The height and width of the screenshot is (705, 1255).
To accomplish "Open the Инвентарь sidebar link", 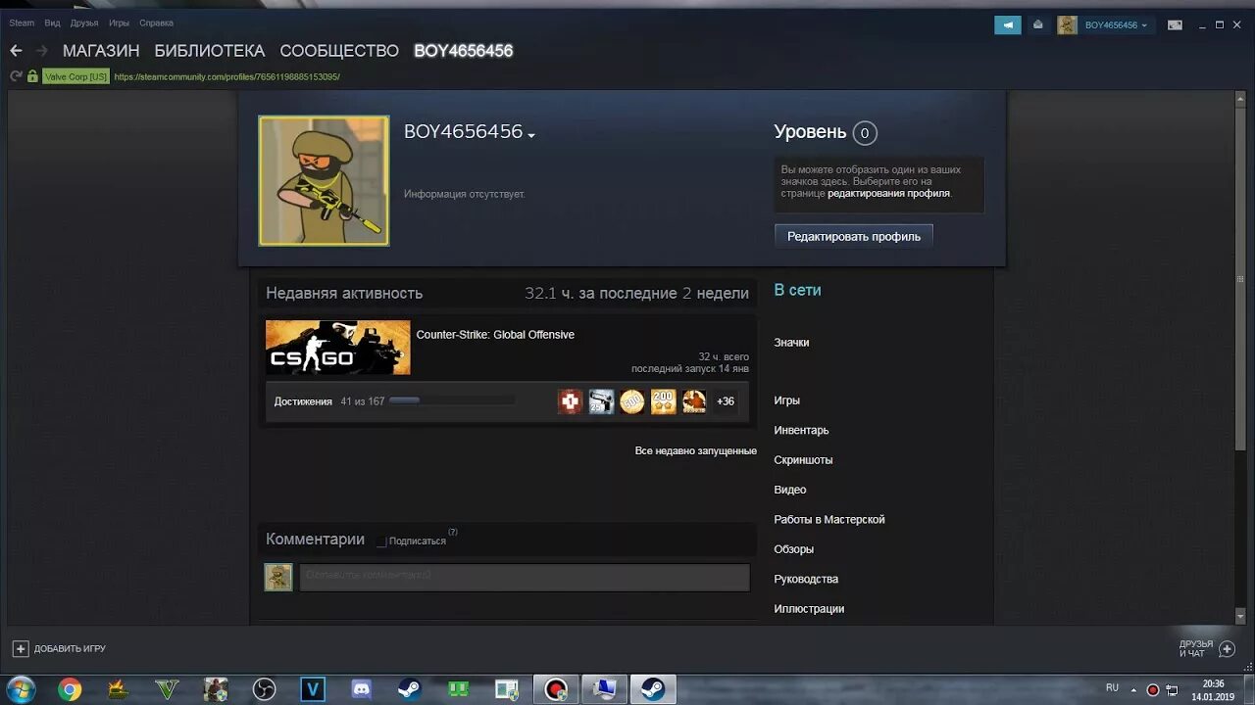I will coord(801,431).
